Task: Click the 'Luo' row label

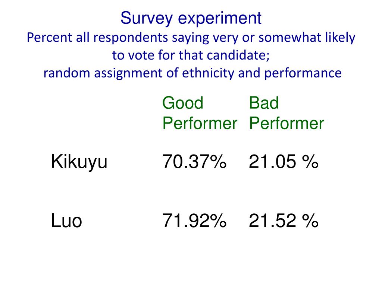Action: pos(66,220)
